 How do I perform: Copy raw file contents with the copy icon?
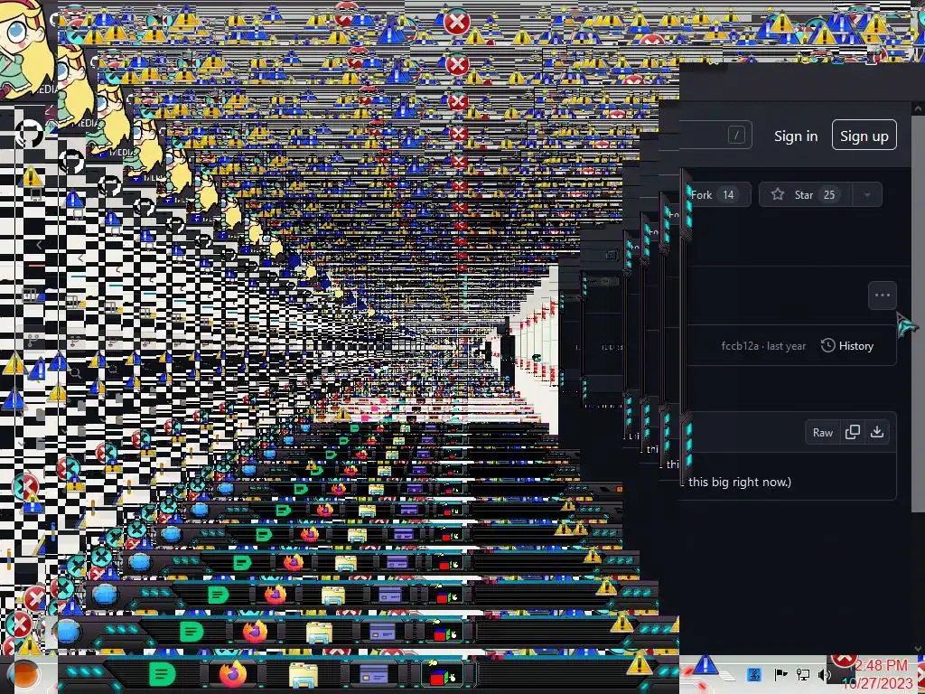[852, 432]
